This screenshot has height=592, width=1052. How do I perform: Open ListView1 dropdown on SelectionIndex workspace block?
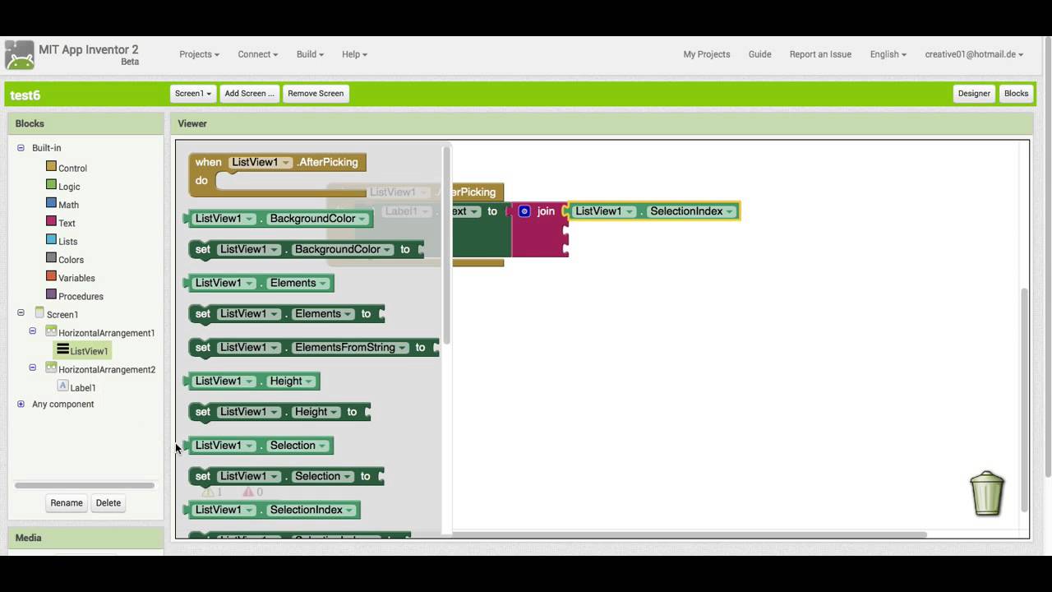(x=630, y=212)
